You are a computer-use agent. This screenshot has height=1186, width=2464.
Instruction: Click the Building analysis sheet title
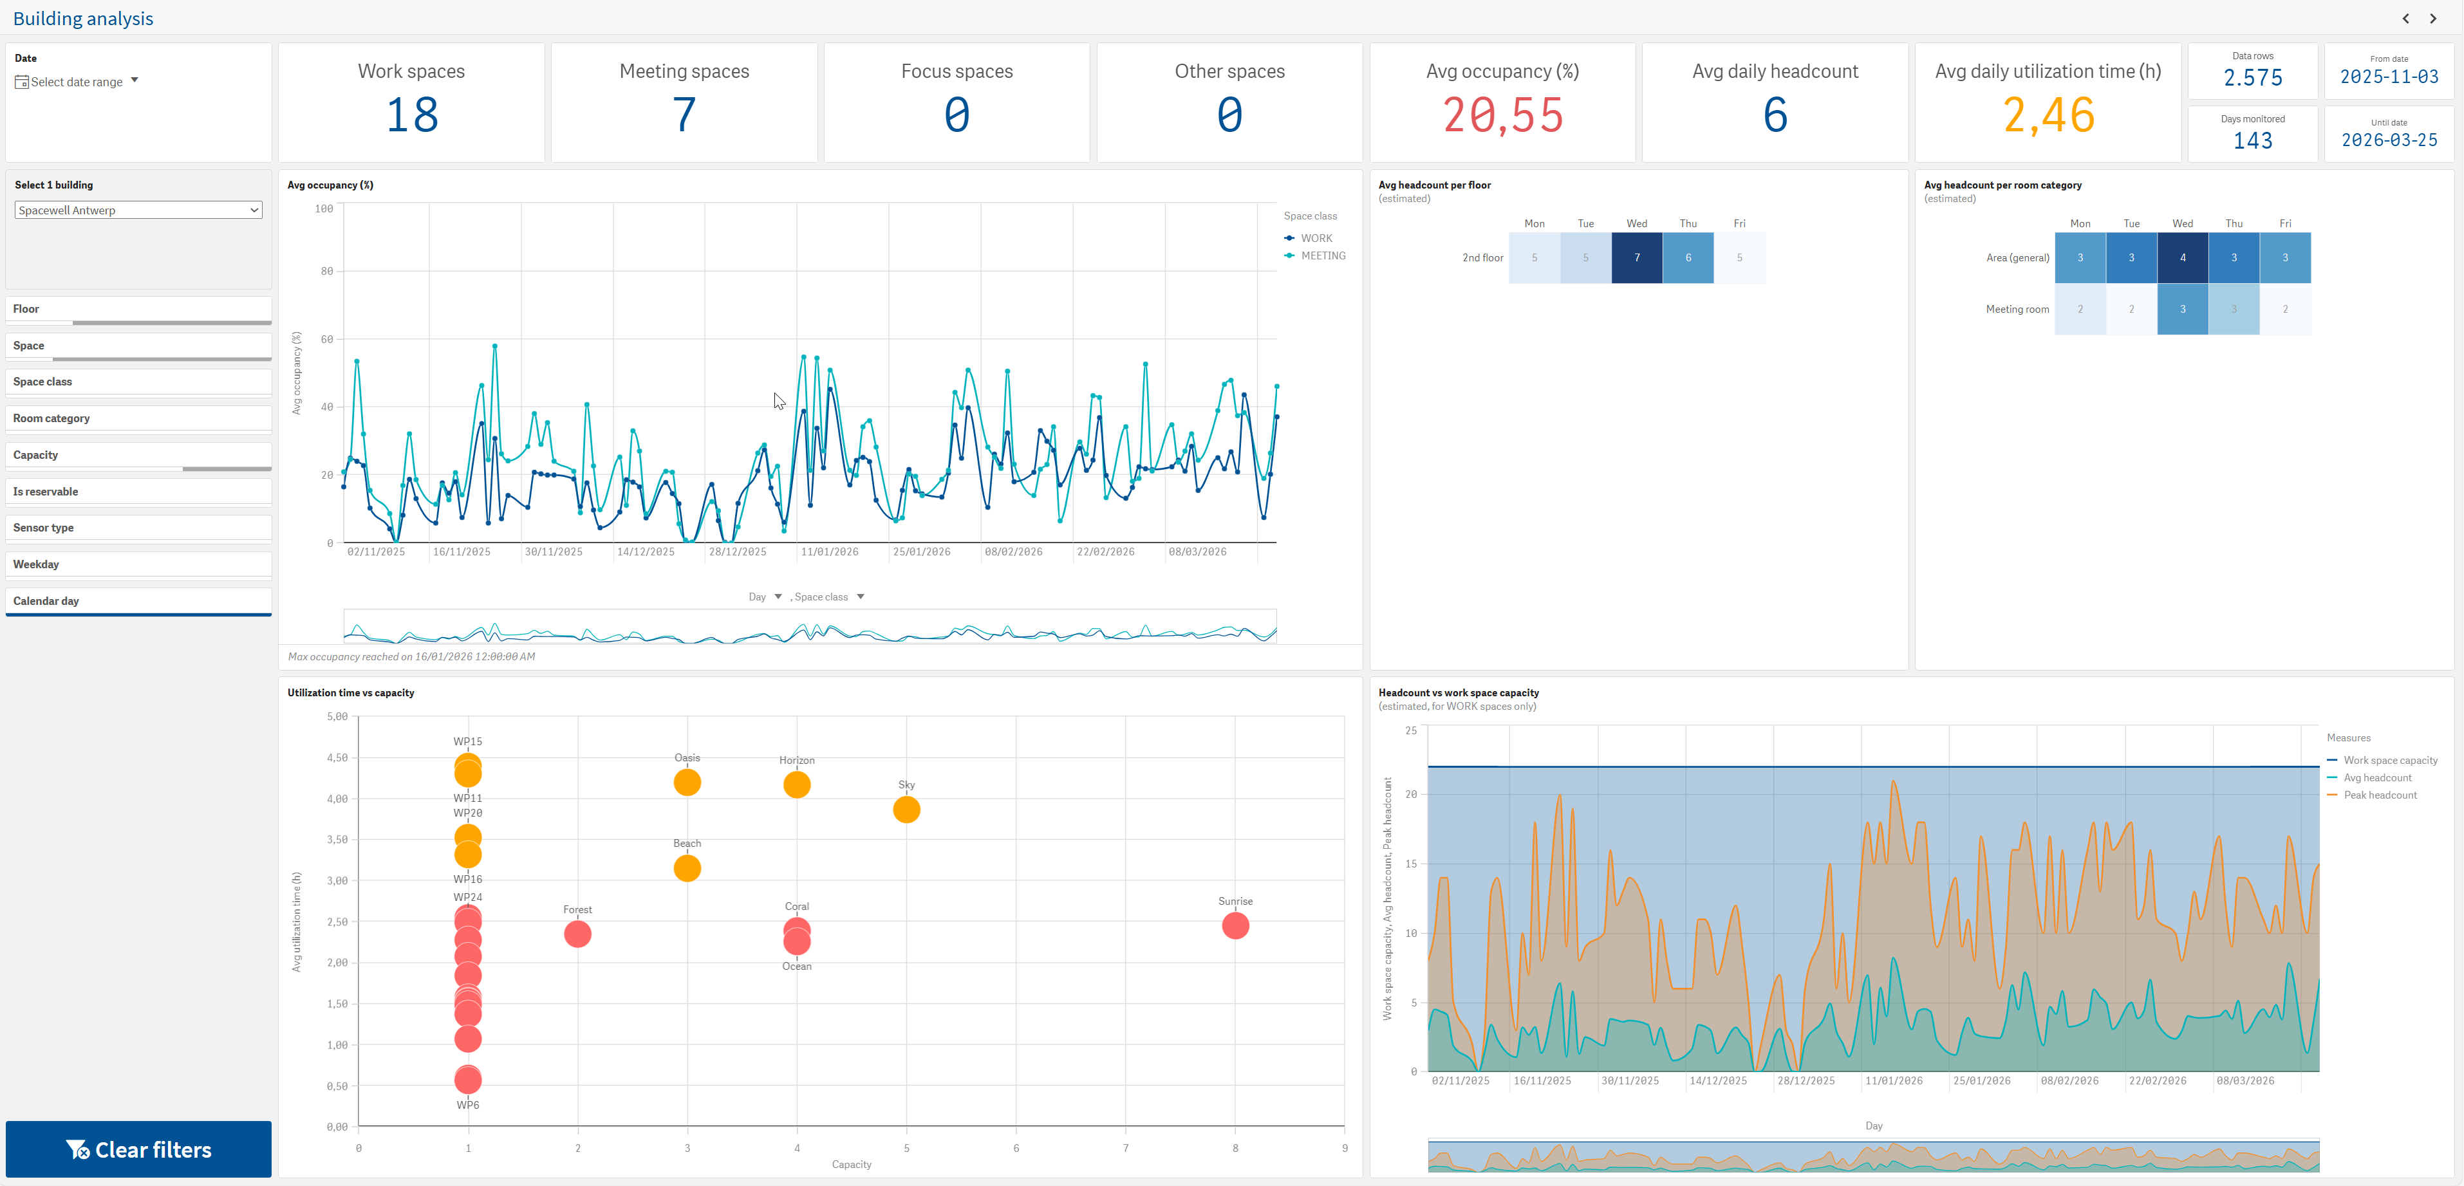coord(83,18)
